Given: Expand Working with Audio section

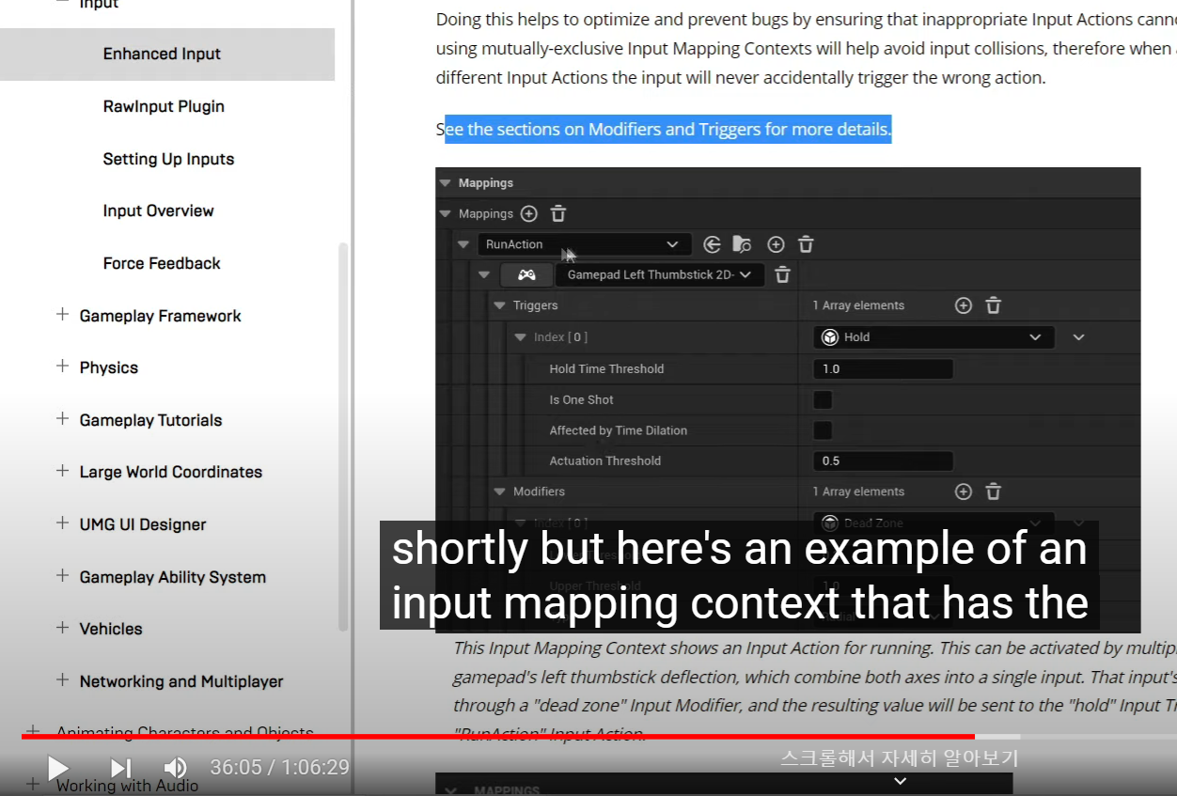Looking at the screenshot, I should click(34, 784).
